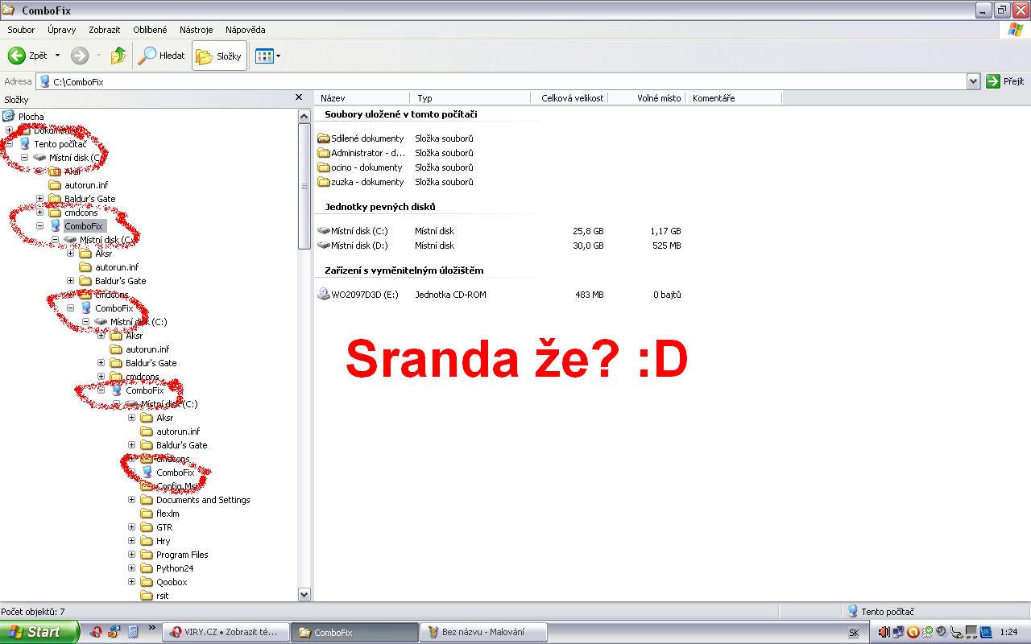Expand the Documents and Settings tree node
1031x644 pixels.
132,500
